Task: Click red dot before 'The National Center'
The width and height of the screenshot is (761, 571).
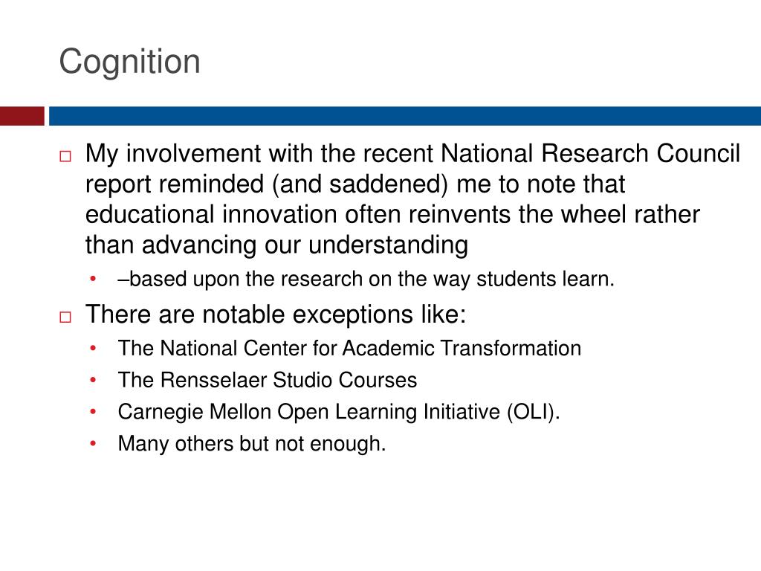Action: click(x=93, y=348)
